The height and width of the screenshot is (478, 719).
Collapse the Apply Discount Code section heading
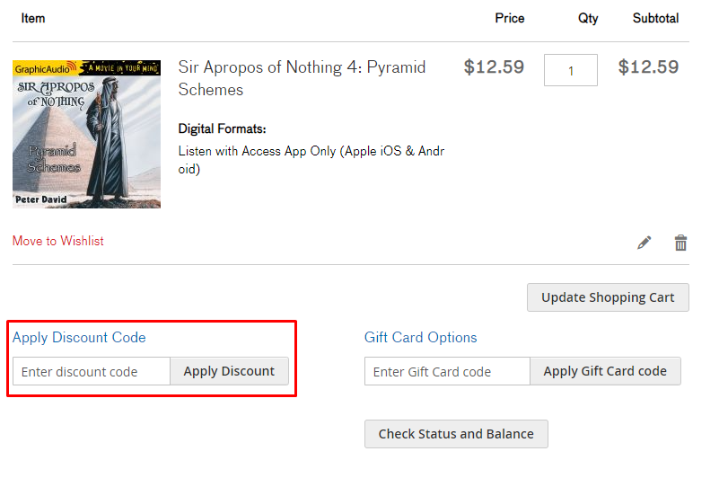[79, 338]
